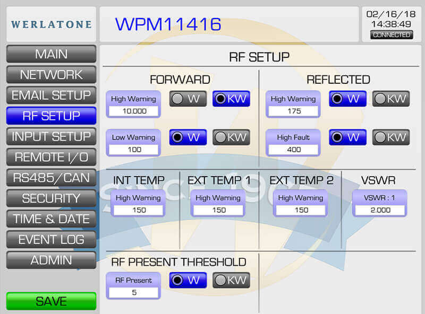Edit VSWR value 2.000
The image size is (425, 314).
click(380, 210)
